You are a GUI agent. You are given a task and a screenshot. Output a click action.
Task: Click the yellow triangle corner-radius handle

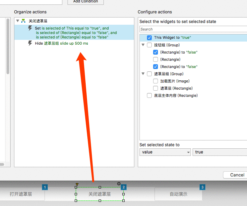[x=77, y=184]
